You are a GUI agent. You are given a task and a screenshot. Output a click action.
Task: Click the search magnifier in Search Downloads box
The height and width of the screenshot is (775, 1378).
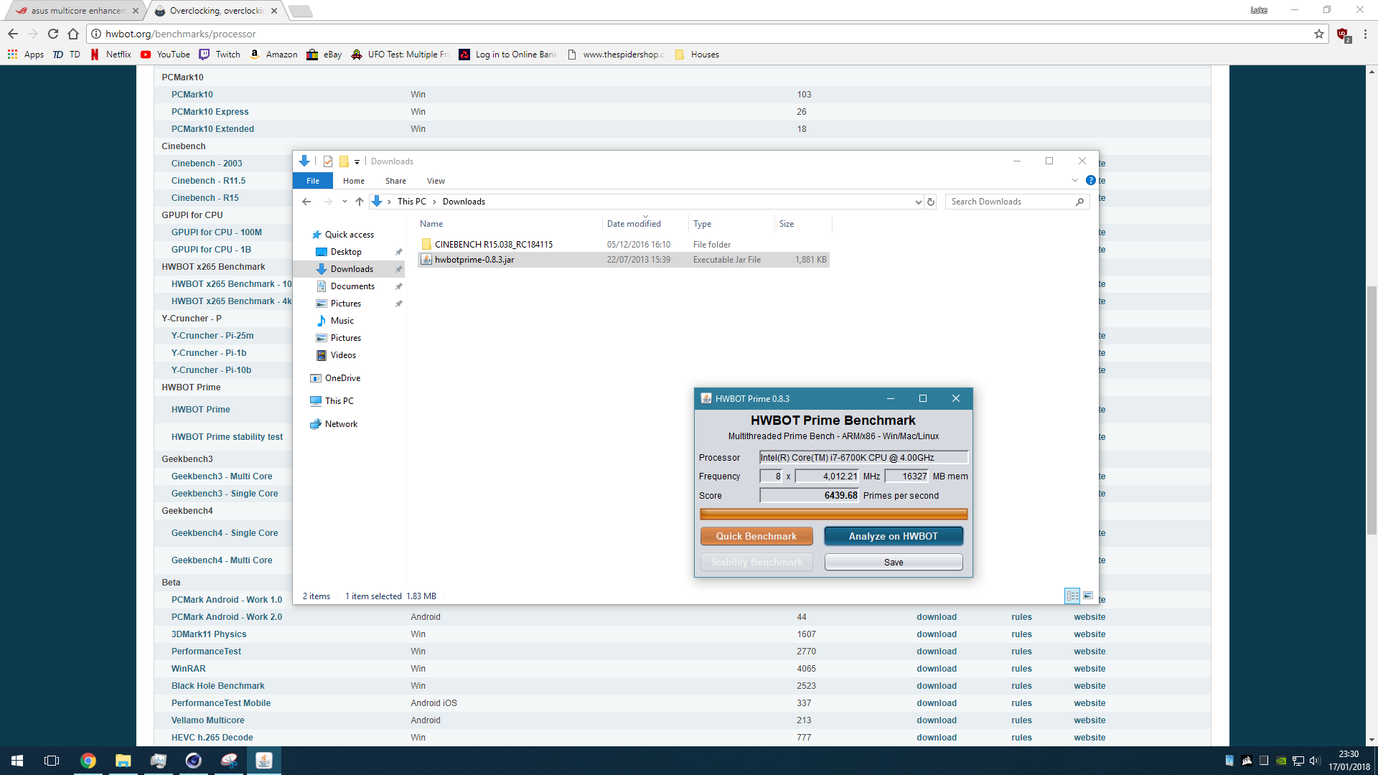[1079, 202]
